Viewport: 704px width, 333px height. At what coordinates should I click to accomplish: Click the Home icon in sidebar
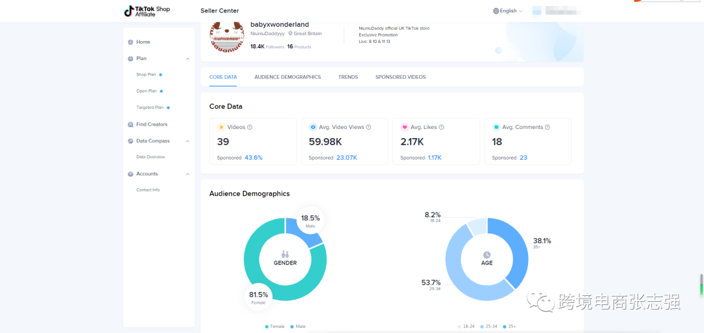130,42
